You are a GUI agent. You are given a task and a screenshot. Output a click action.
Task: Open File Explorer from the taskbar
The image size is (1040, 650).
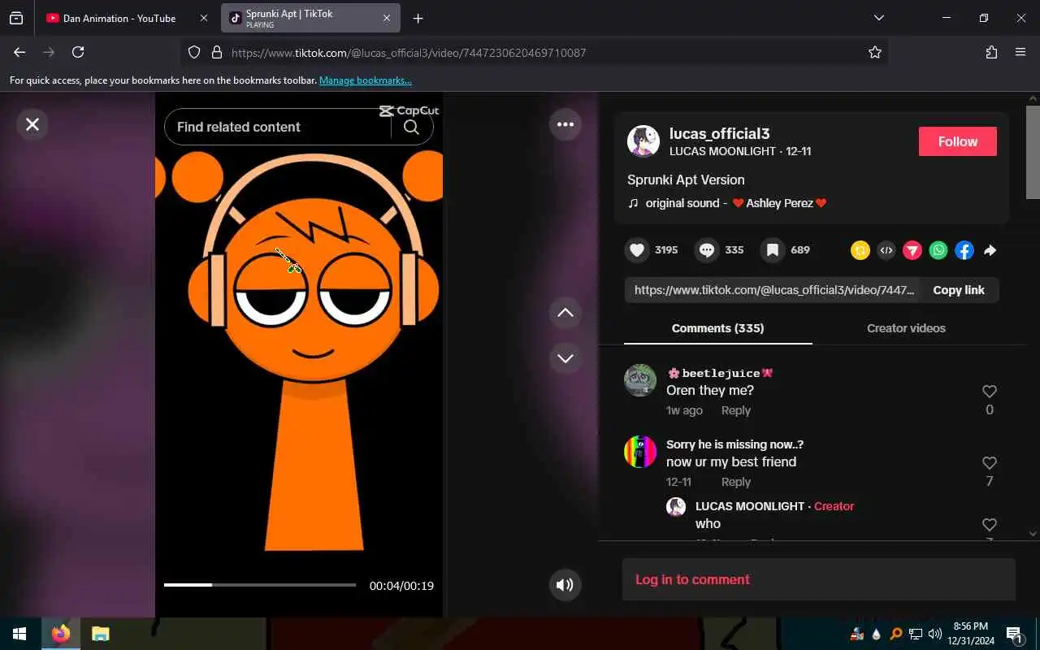(x=100, y=634)
